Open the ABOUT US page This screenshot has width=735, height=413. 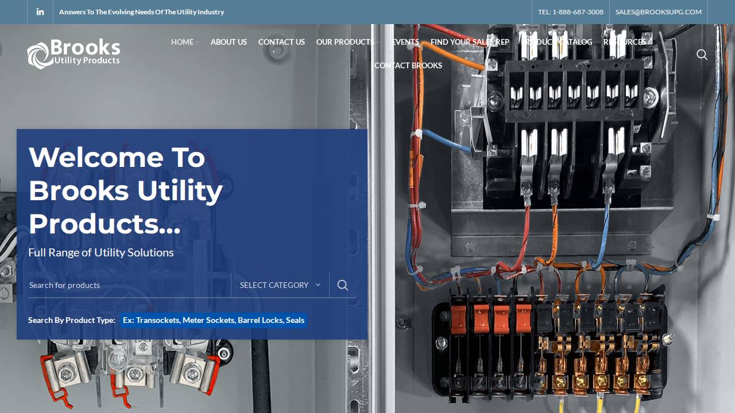coord(229,42)
